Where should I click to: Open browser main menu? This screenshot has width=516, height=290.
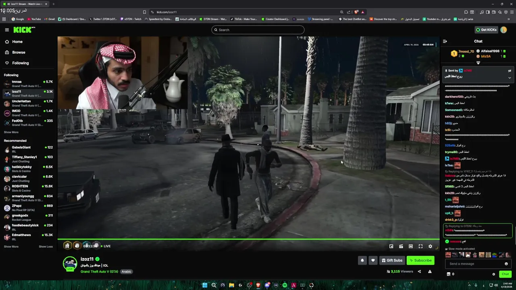(x=512, y=12)
